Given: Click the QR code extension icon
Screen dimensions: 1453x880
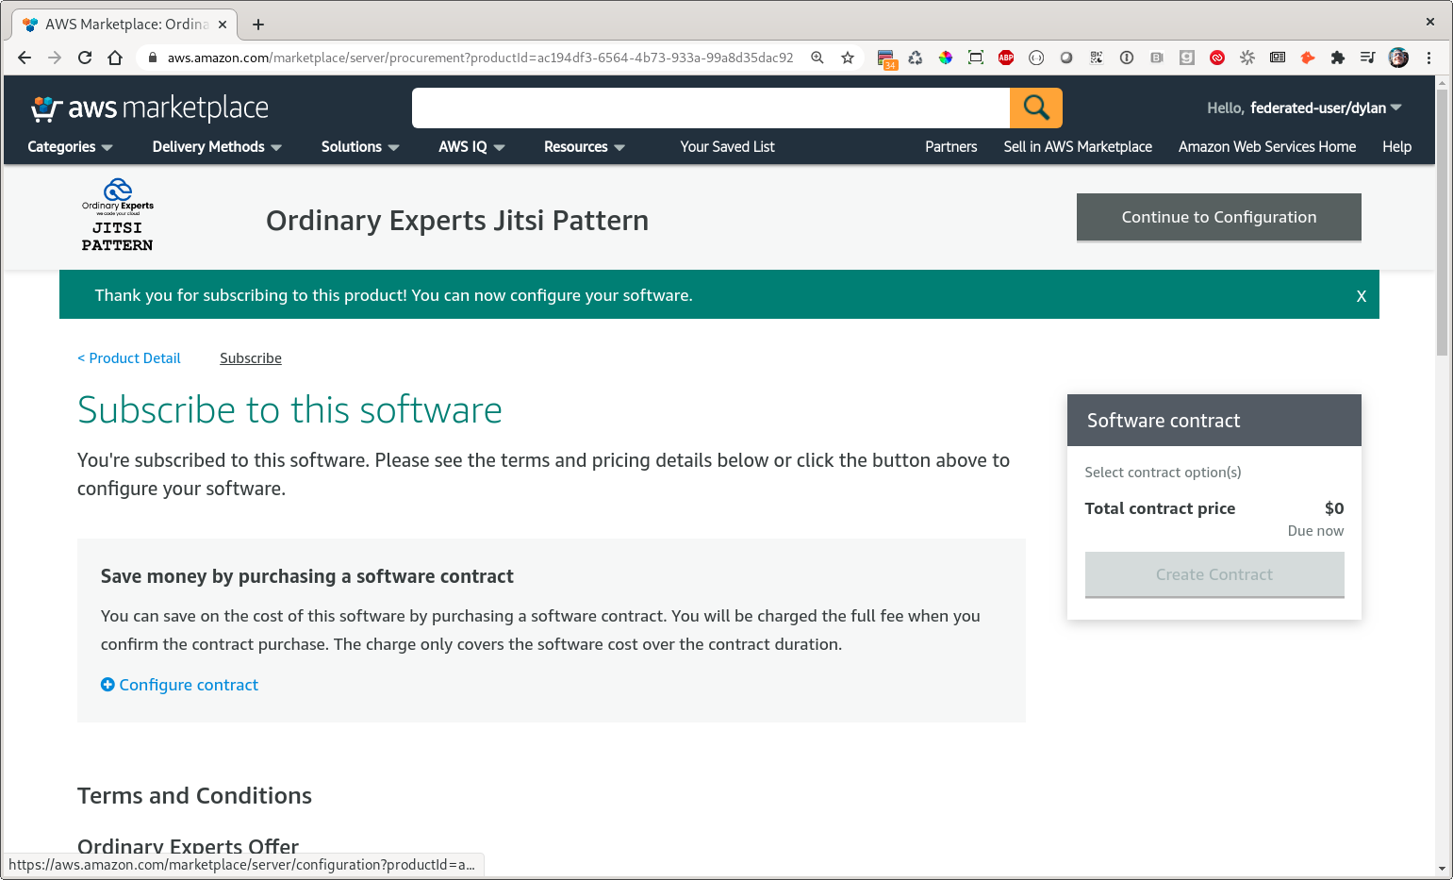Looking at the screenshot, I should pos(1097,58).
